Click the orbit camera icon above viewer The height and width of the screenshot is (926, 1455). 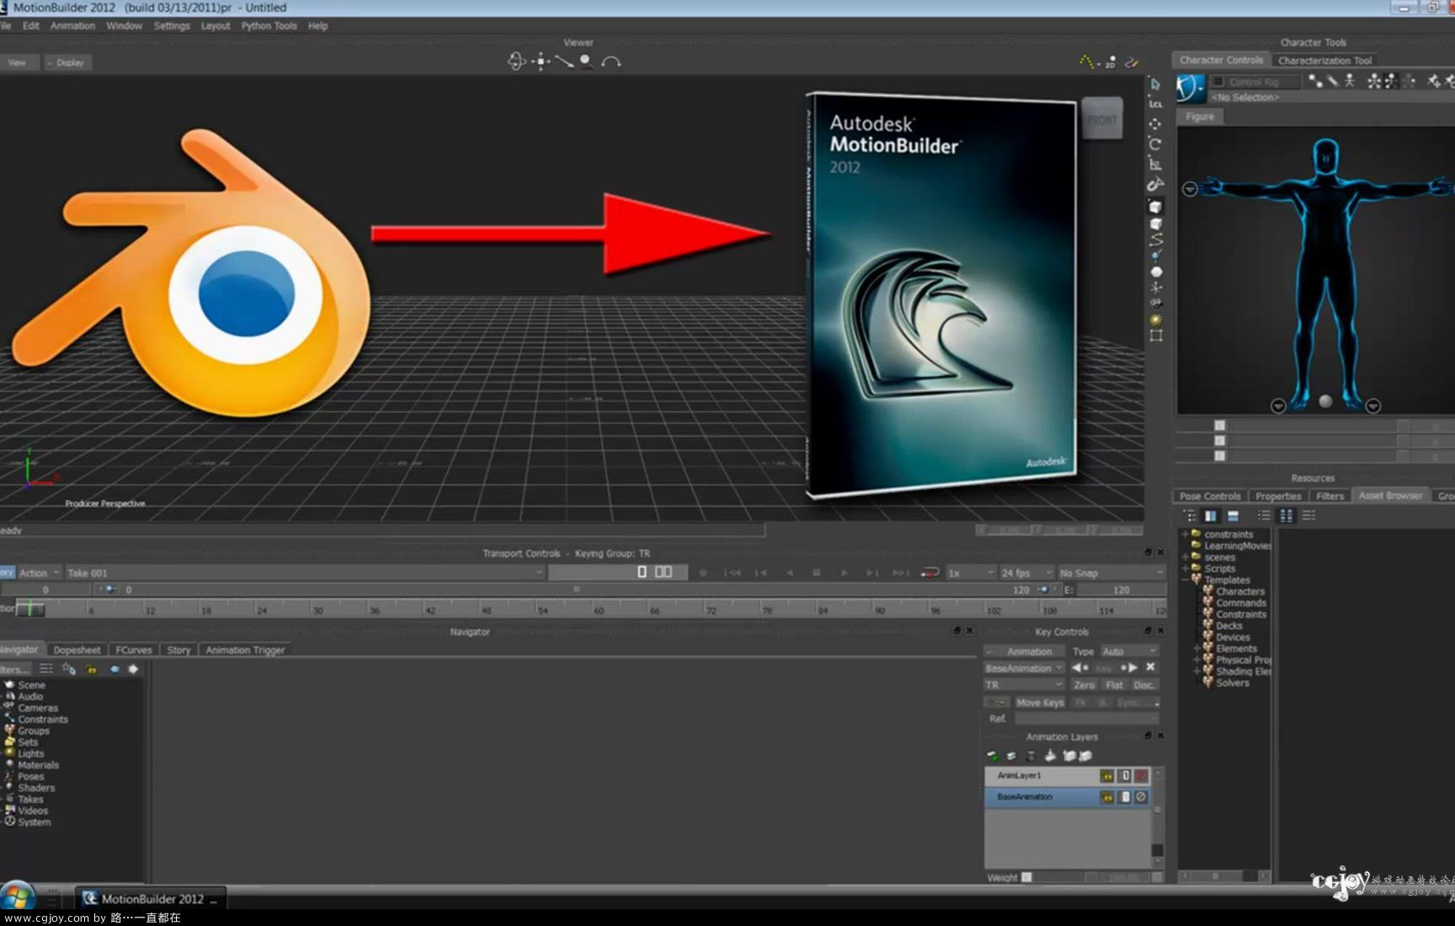tap(516, 61)
